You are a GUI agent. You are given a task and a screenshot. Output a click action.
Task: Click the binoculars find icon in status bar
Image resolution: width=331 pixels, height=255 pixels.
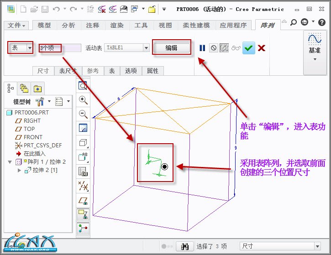[x=185, y=246]
